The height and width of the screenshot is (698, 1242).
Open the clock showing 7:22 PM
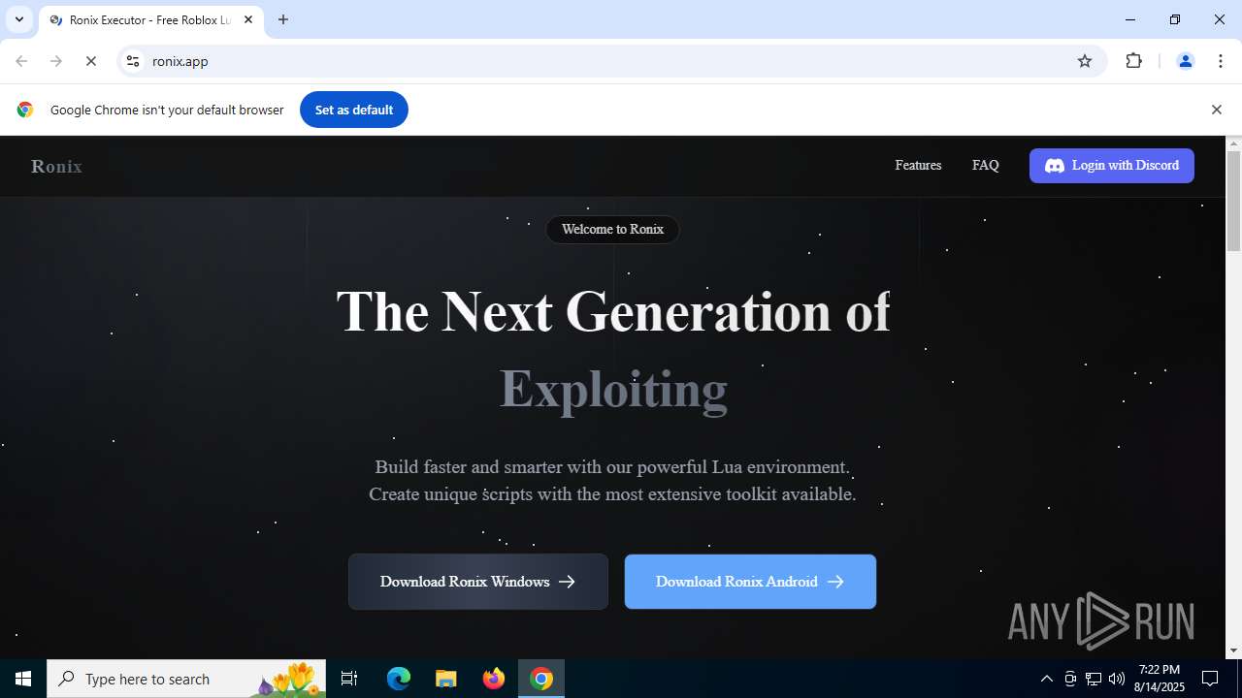[1160, 679]
